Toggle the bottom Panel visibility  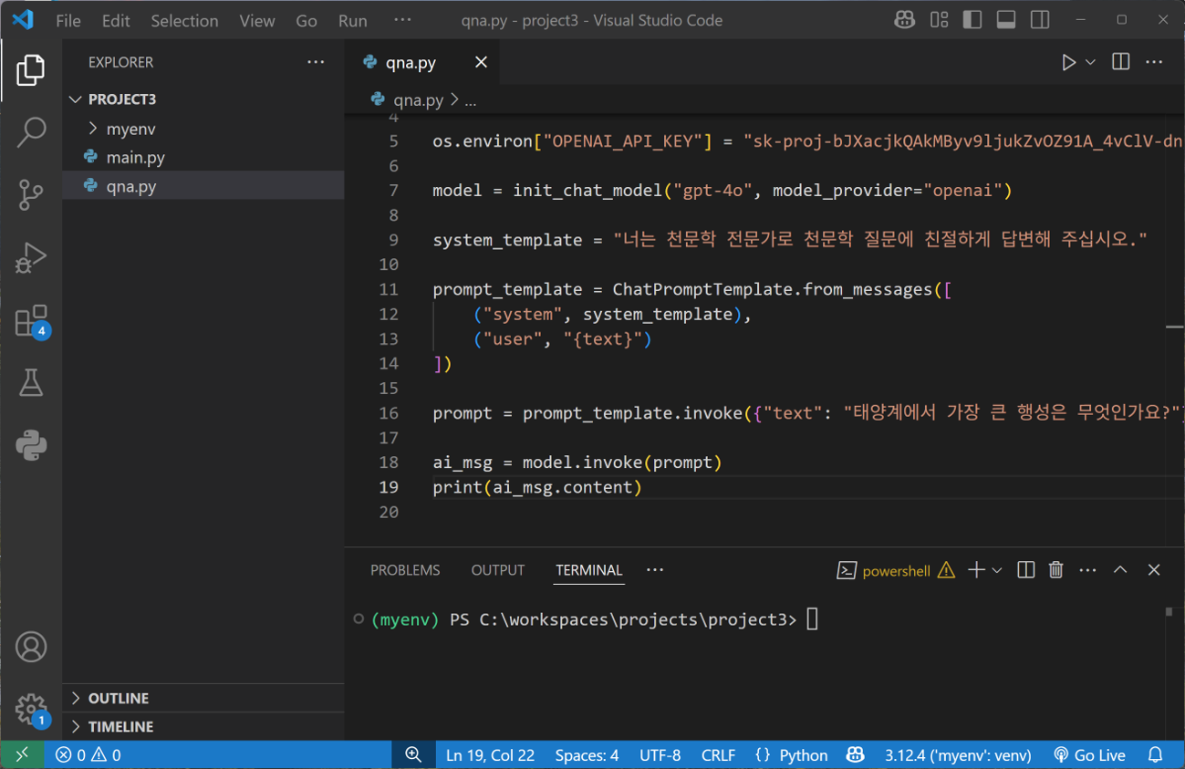1006,20
